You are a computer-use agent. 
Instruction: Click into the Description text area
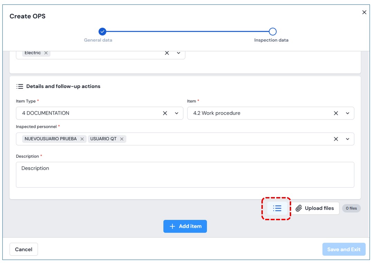(x=185, y=175)
